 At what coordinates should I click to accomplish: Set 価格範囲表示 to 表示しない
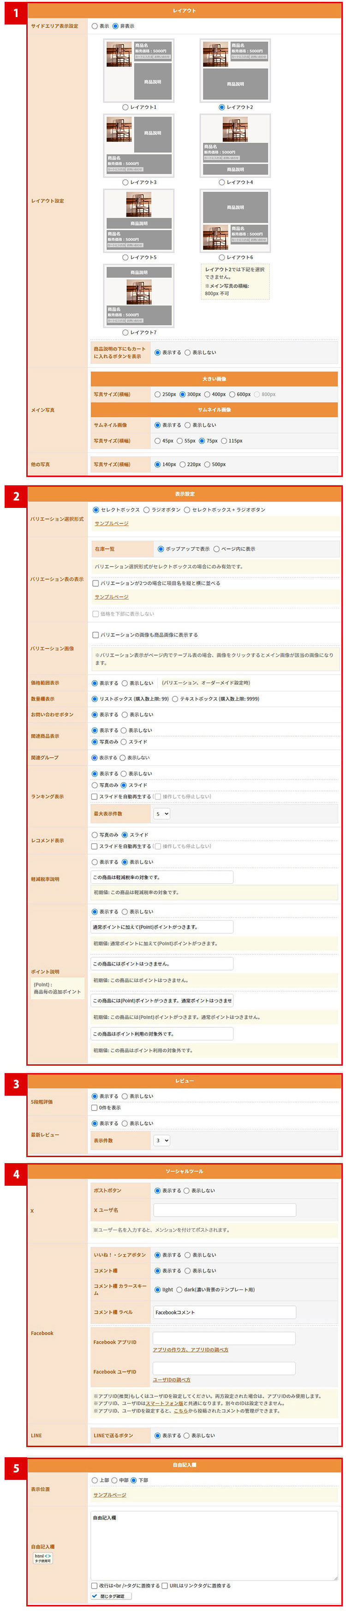tap(125, 683)
